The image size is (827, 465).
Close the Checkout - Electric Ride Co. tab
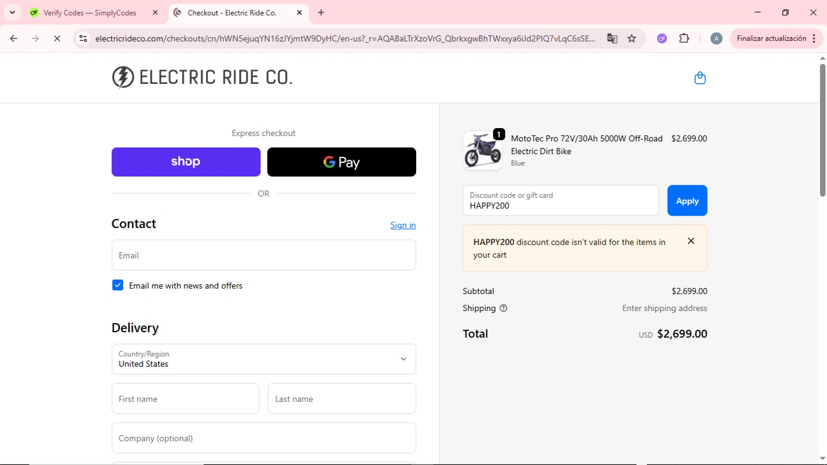(x=299, y=13)
